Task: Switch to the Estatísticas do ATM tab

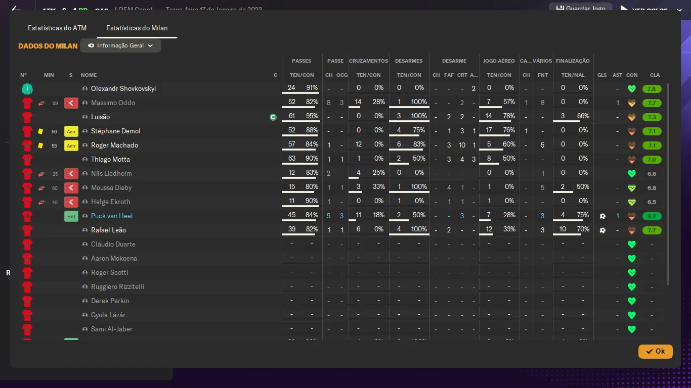Action: click(x=57, y=28)
